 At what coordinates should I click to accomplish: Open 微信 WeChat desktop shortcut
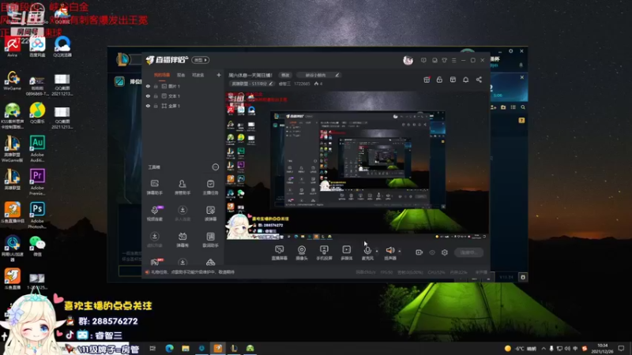[37, 246]
